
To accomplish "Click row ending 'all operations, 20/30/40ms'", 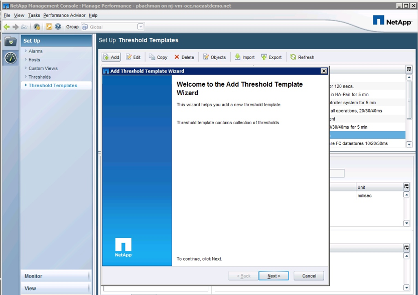I will [367, 111].
